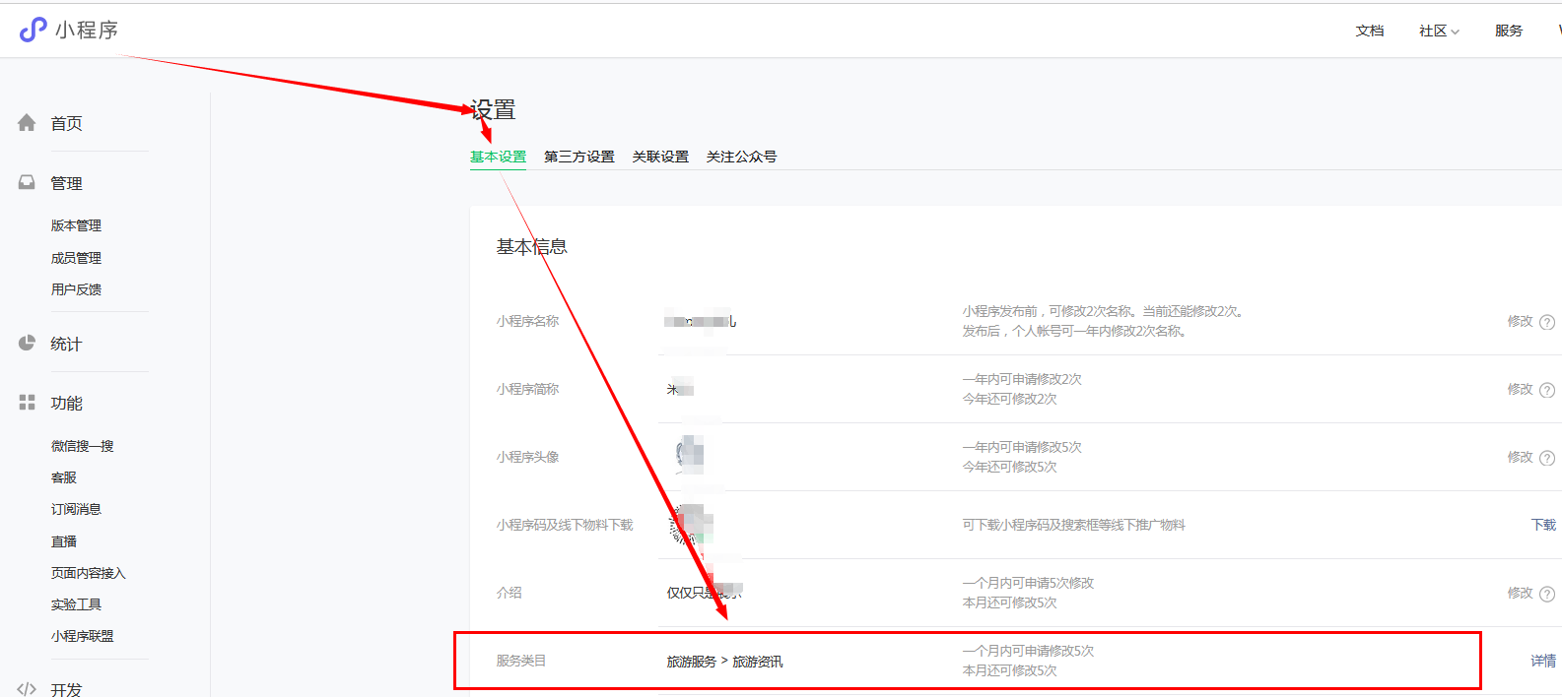Open 直播 in sidebar
Viewport: 1562px width, 697px height.
[x=64, y=541]
